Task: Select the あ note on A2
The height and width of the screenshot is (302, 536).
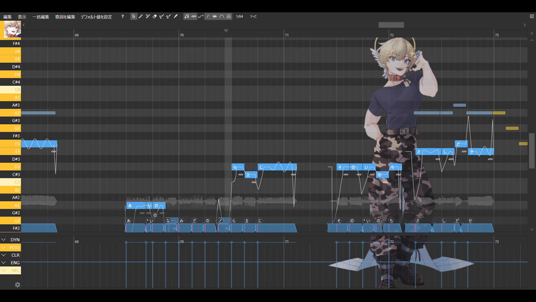Action: click(136, 205)
